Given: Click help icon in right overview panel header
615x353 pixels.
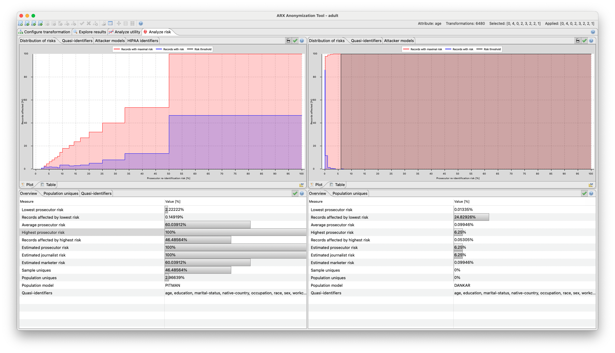Looking at the screenshot, I should tap(591, 193).
